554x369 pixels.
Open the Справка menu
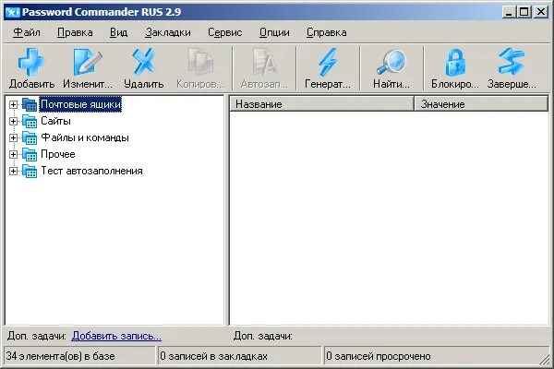(326, 32)
